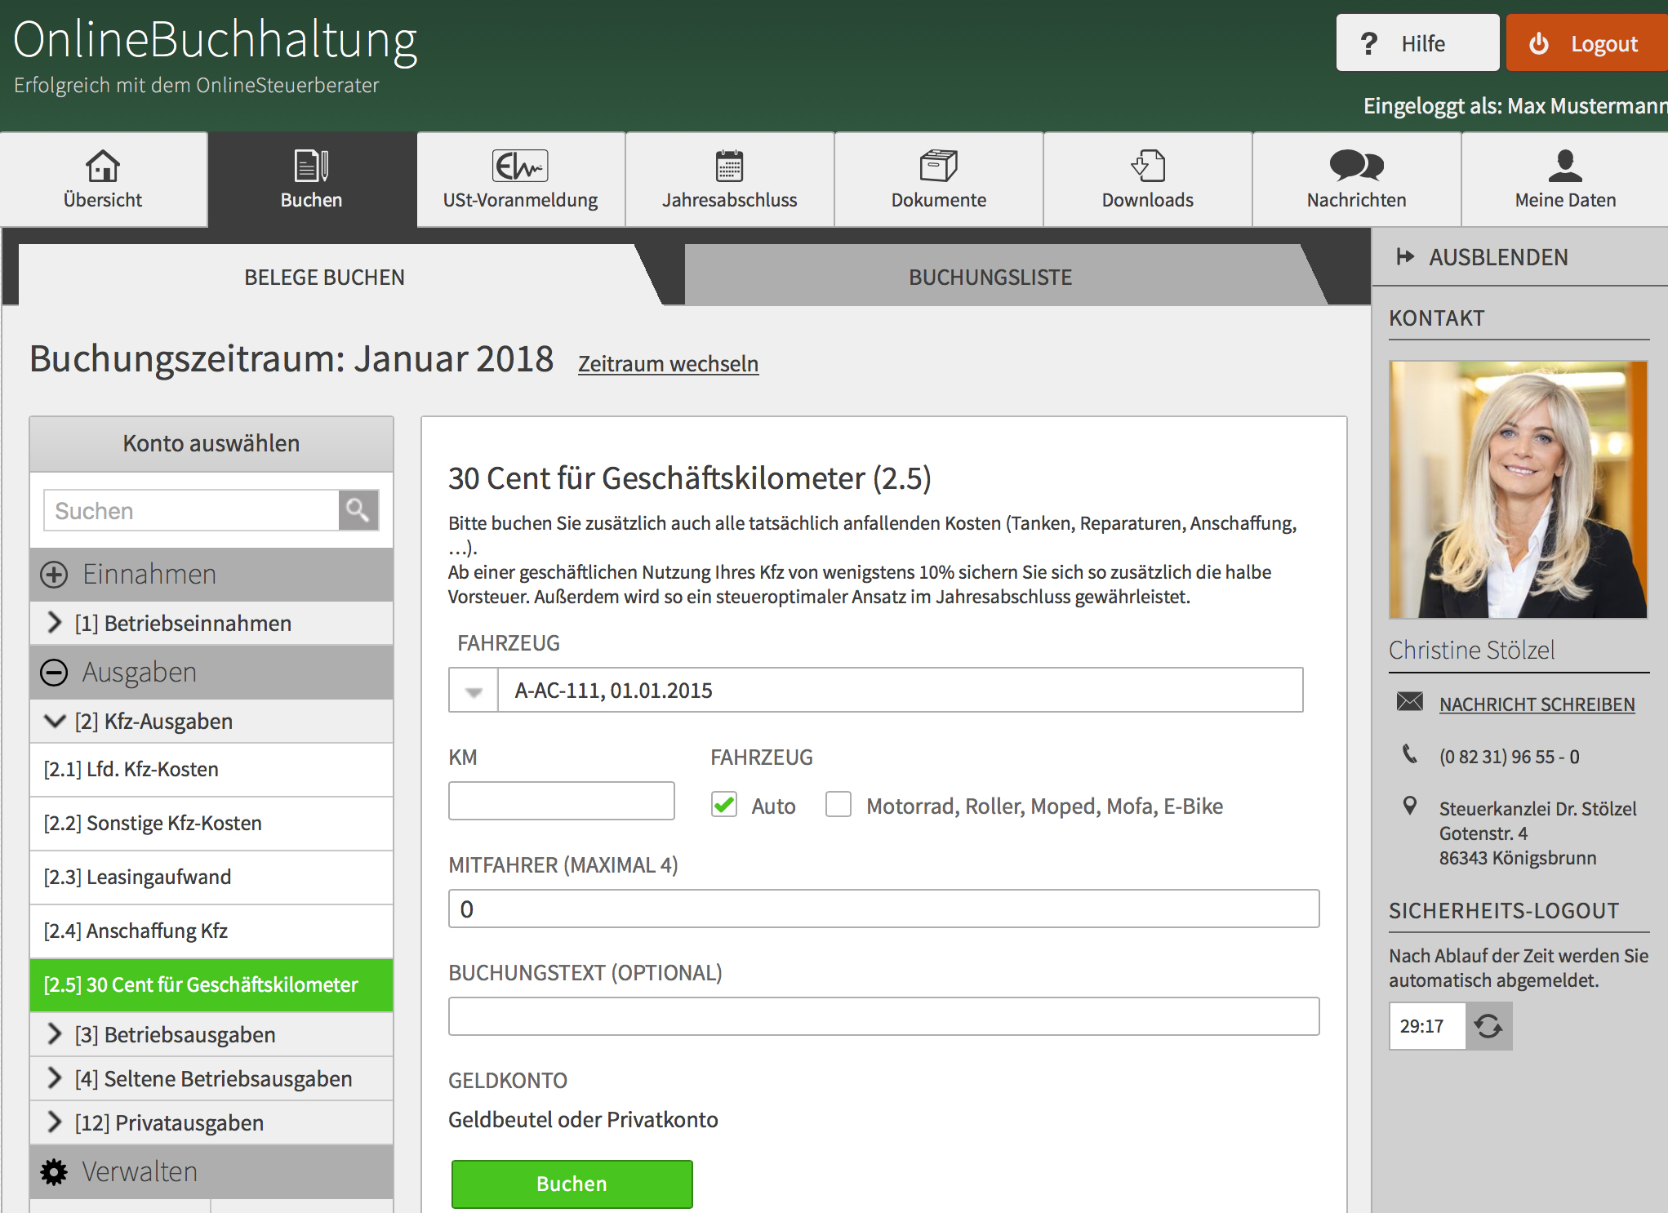Check the Motorrad, Roller, Moped checkbox

coord(838,805)
